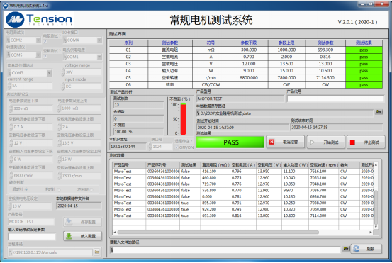
Task: Open the COM1 motor power supply dropdown
Action: pos(99,57)
